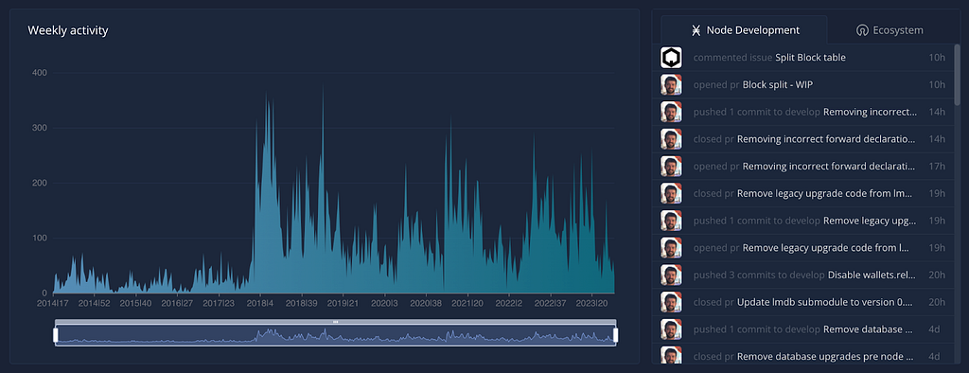
Task: Click avatar next to Disable wallets commit entry
Action: pyautogui.click(x=671, y=275)
